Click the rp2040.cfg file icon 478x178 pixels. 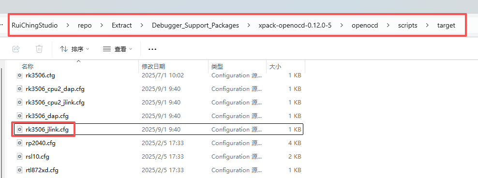pos(19,143)
